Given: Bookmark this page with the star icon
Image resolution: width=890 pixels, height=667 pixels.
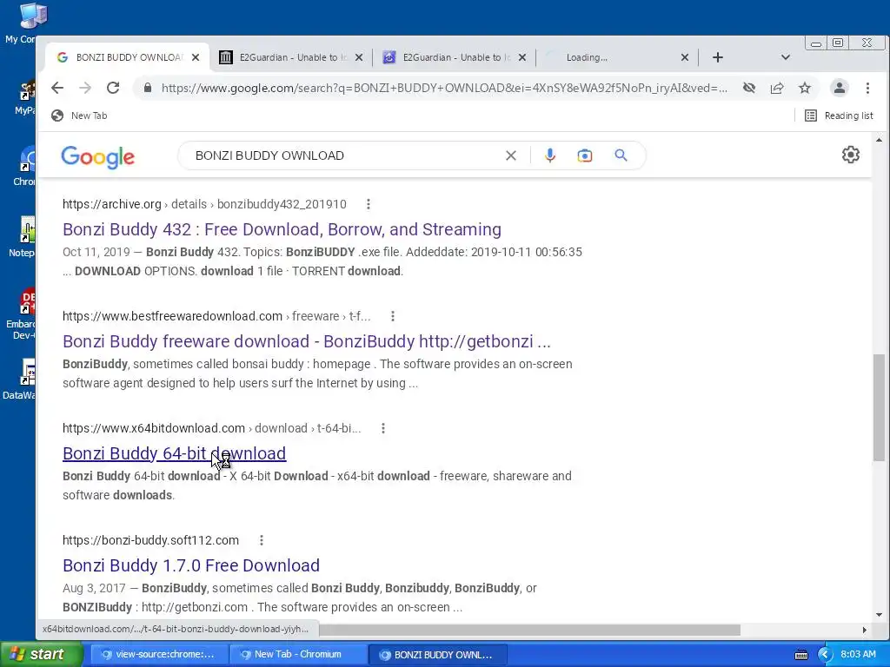Looking at the screenshot, I should point(805,88).
